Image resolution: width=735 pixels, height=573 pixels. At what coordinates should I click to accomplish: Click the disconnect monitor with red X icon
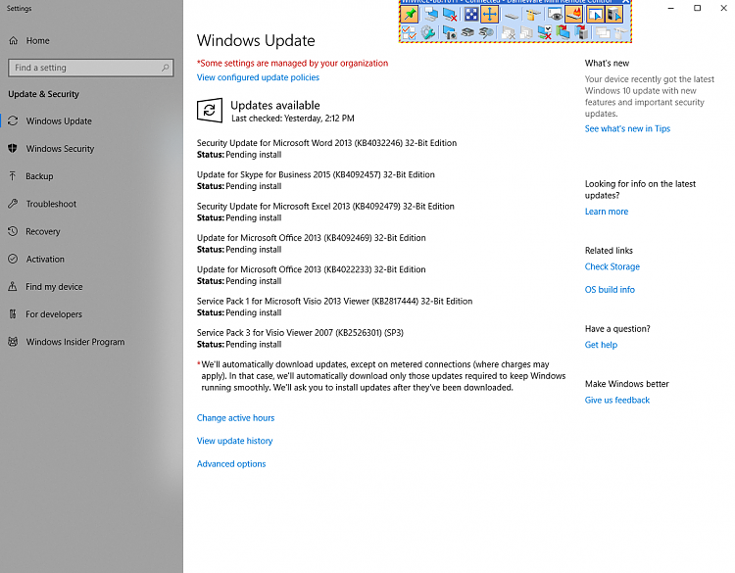[450, 15]
